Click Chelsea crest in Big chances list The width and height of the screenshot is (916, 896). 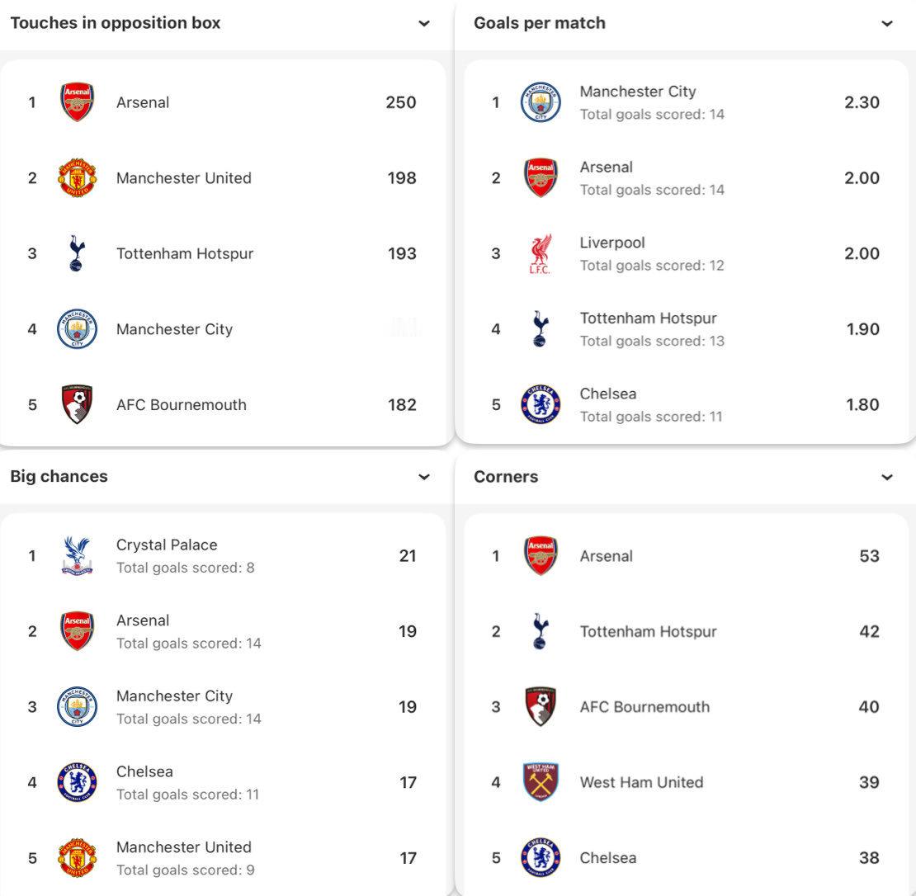[77, 782]
